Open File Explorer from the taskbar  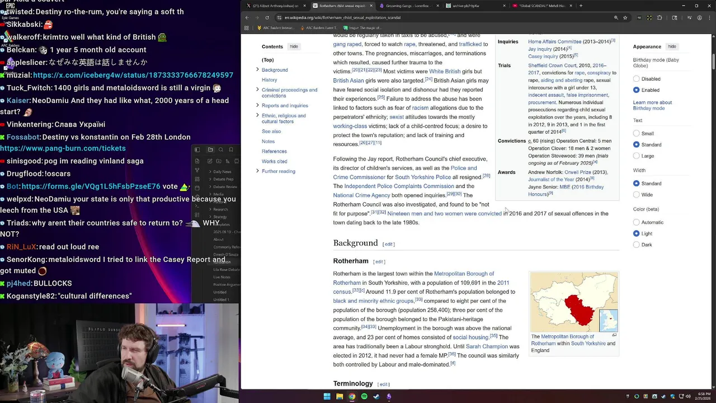point(339,396)
